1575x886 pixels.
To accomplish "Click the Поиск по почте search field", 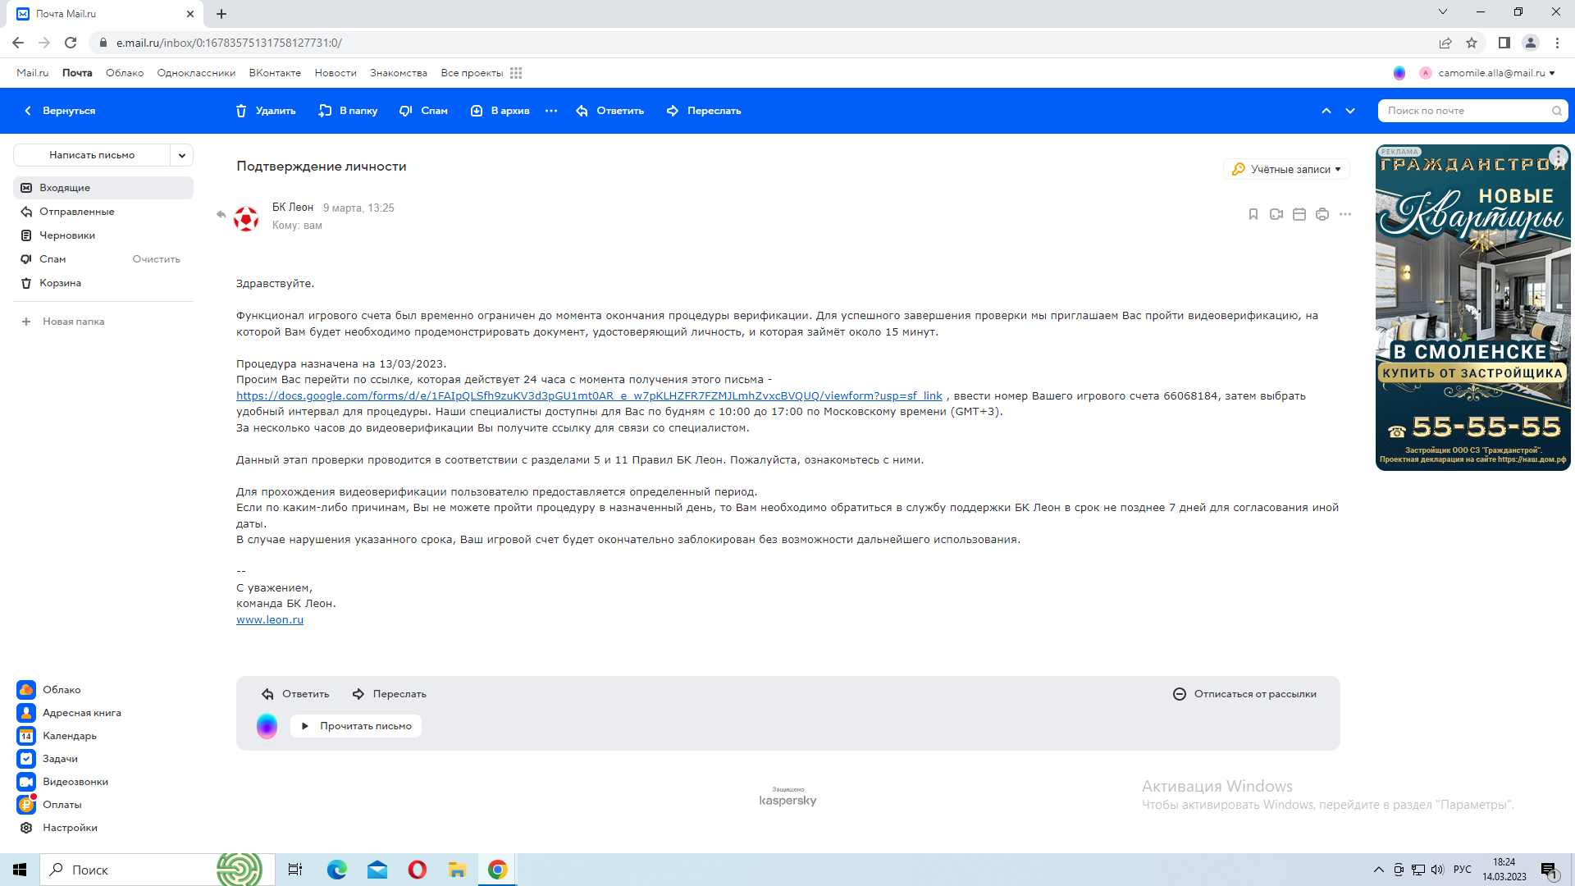I will pos(1465,111).
